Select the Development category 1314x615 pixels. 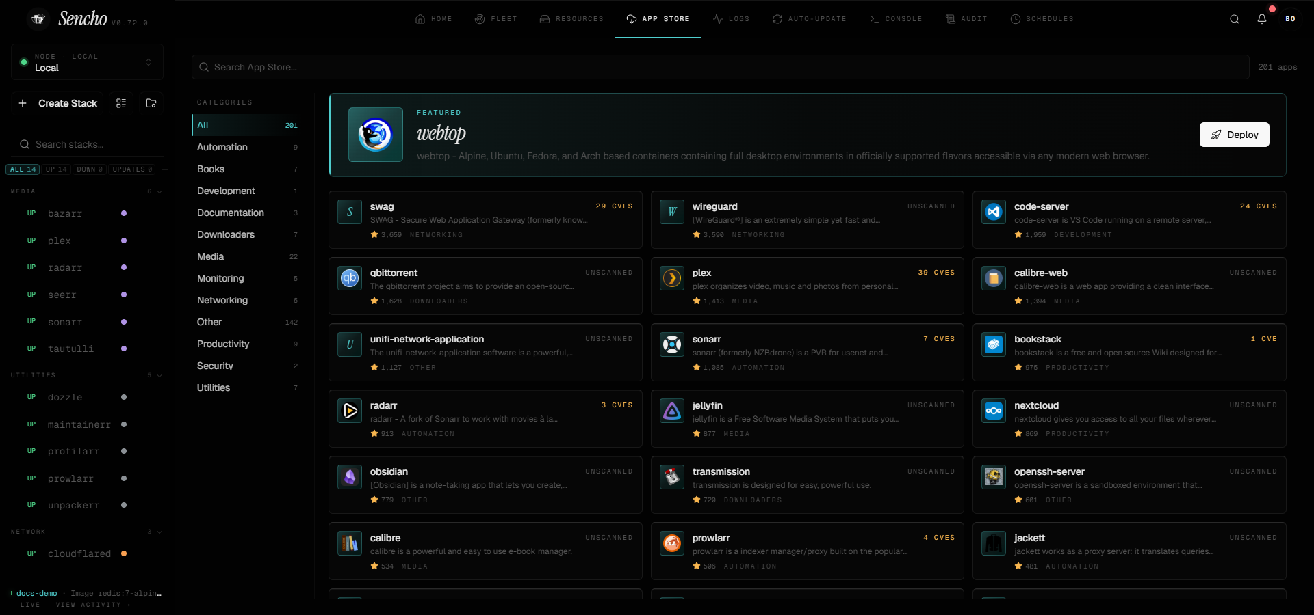[248, 191]
